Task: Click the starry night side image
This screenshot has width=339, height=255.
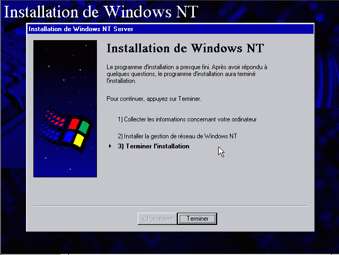Action: click(x=65, y=109)
